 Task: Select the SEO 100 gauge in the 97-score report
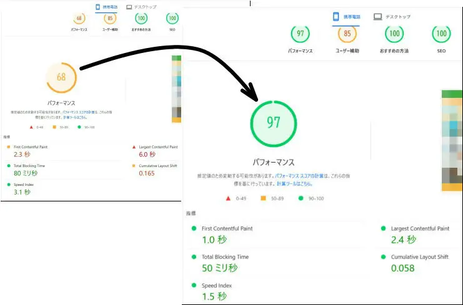(442, 35)
